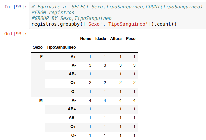Click the 'O+' label under group M
The height and width of the screenshot is (140, 206).
coord(73,127)
